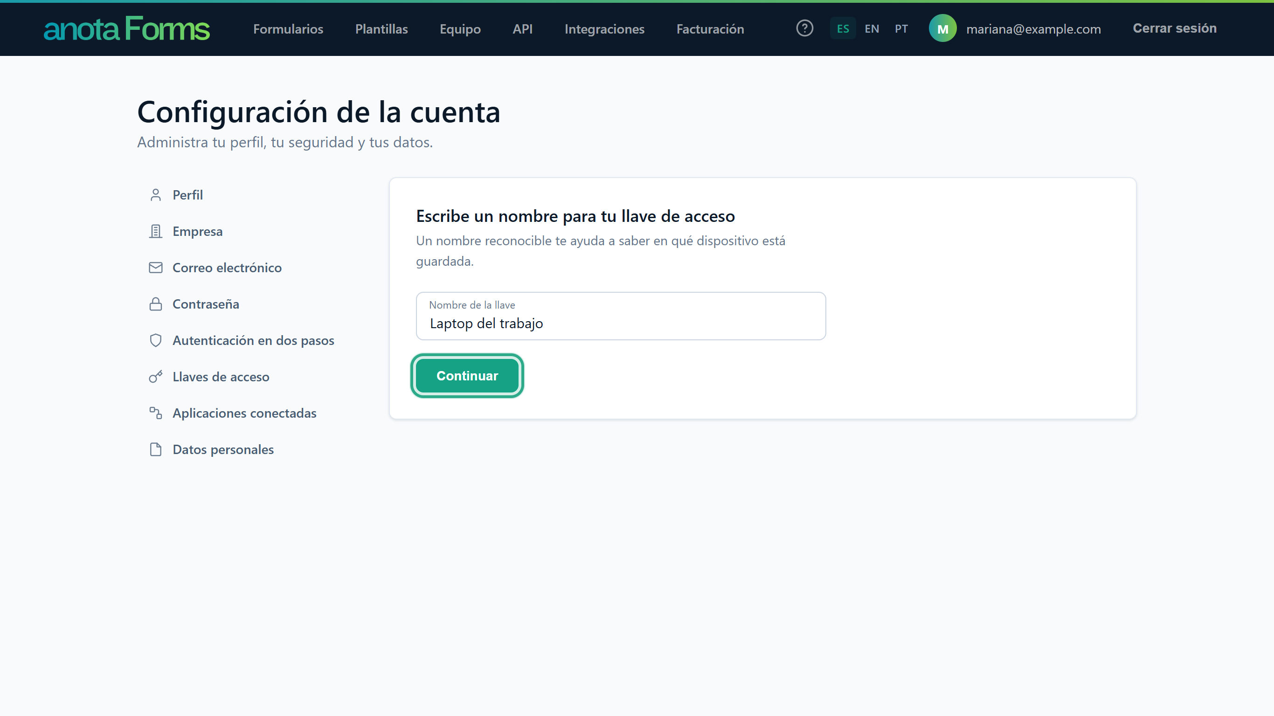Click the building icon beside Empresa
Screen dimensions: 1274x716
tap(156, 231)
